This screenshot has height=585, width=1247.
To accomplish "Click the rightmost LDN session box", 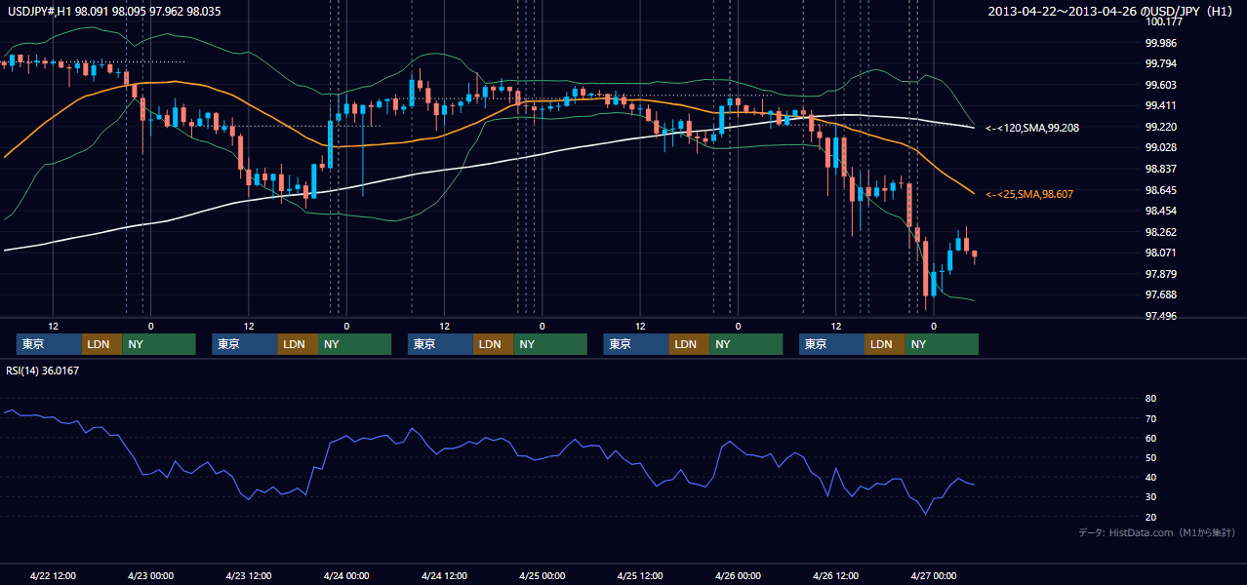I will click(885, 344).
